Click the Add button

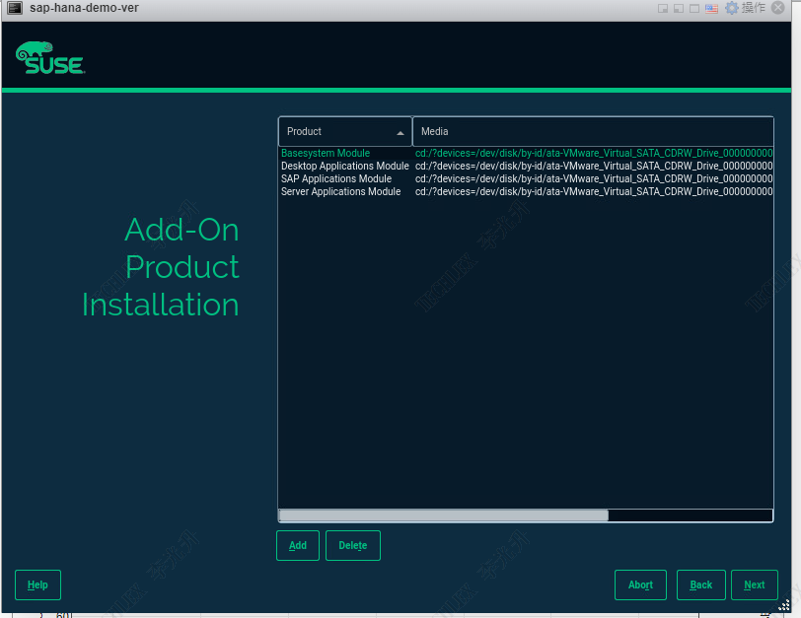(298, 545)
